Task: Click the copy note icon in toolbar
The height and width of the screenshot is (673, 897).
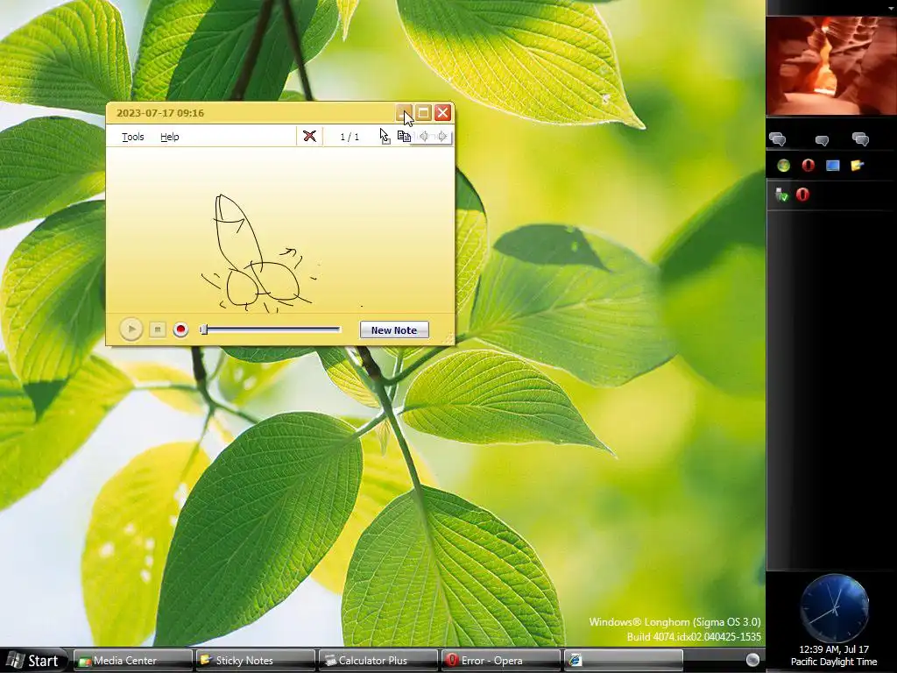Action: [404, 136]
